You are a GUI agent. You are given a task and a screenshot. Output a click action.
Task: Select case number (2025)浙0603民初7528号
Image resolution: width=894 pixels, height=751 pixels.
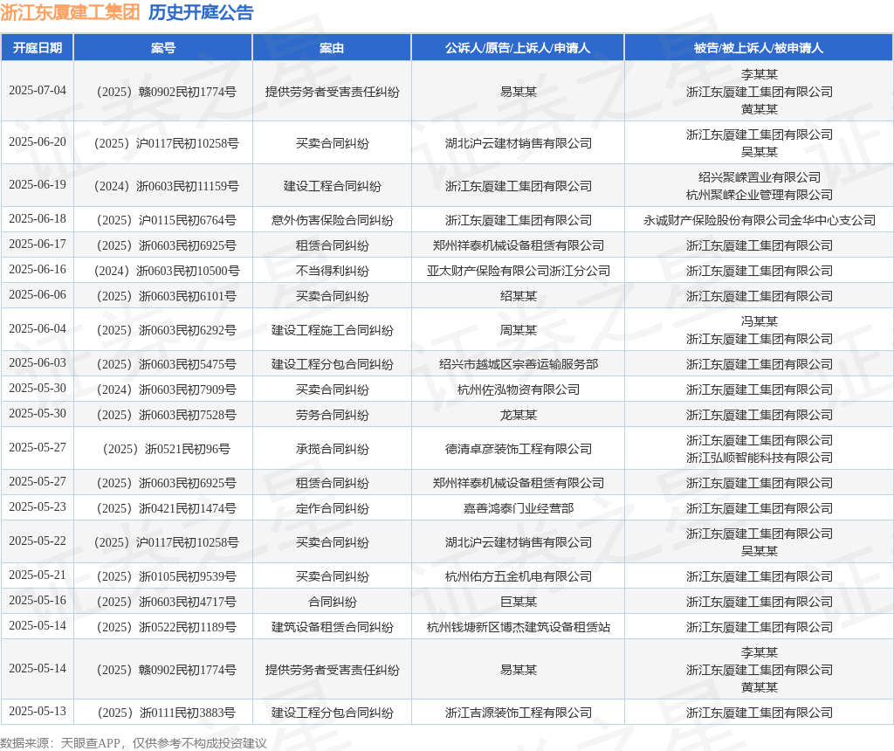(x=166, y=415)
